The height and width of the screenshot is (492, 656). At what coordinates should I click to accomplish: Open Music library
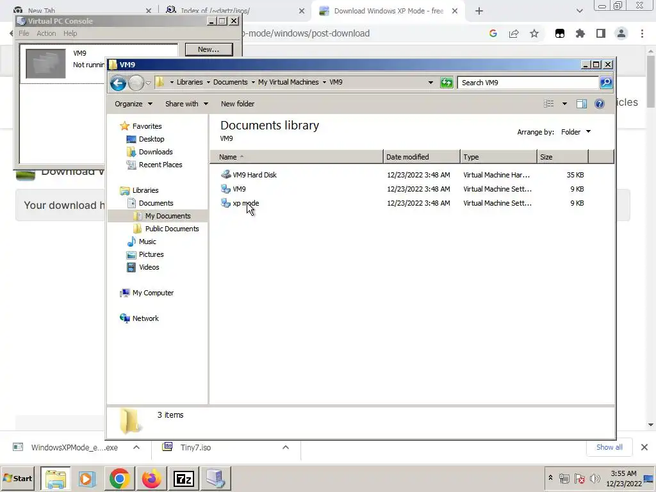tap(142, 242)
